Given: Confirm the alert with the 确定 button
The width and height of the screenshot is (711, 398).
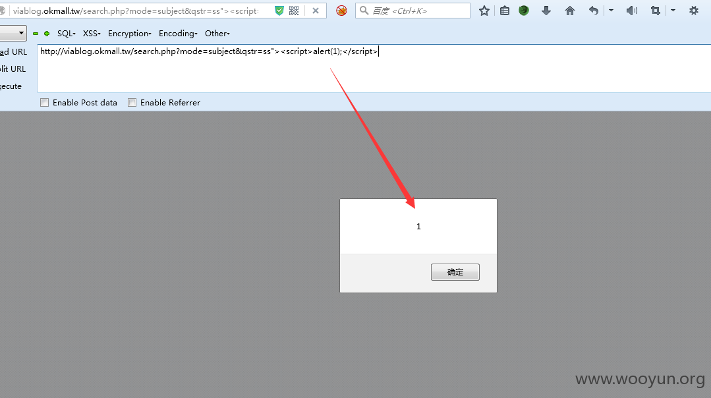Looking at the screenshot, I should tap(455, 272).
